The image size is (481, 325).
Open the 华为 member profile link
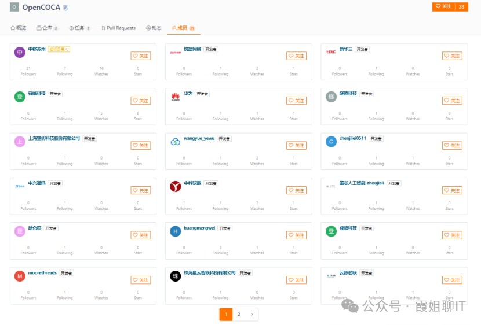[x=188, y=94]
